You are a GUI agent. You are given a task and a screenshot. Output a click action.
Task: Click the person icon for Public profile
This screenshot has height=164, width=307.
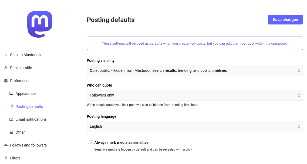tap(6, 68)
